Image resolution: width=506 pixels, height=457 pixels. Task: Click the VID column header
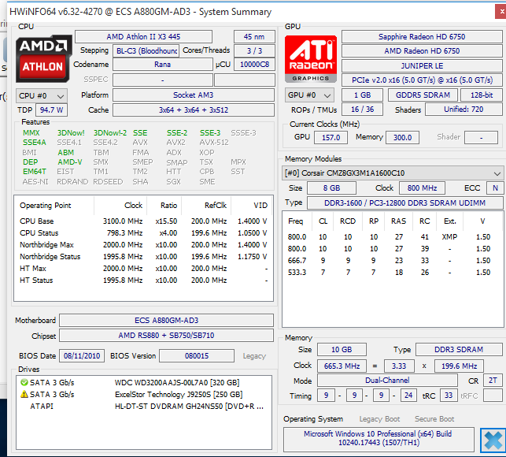[x=252, y=206]
